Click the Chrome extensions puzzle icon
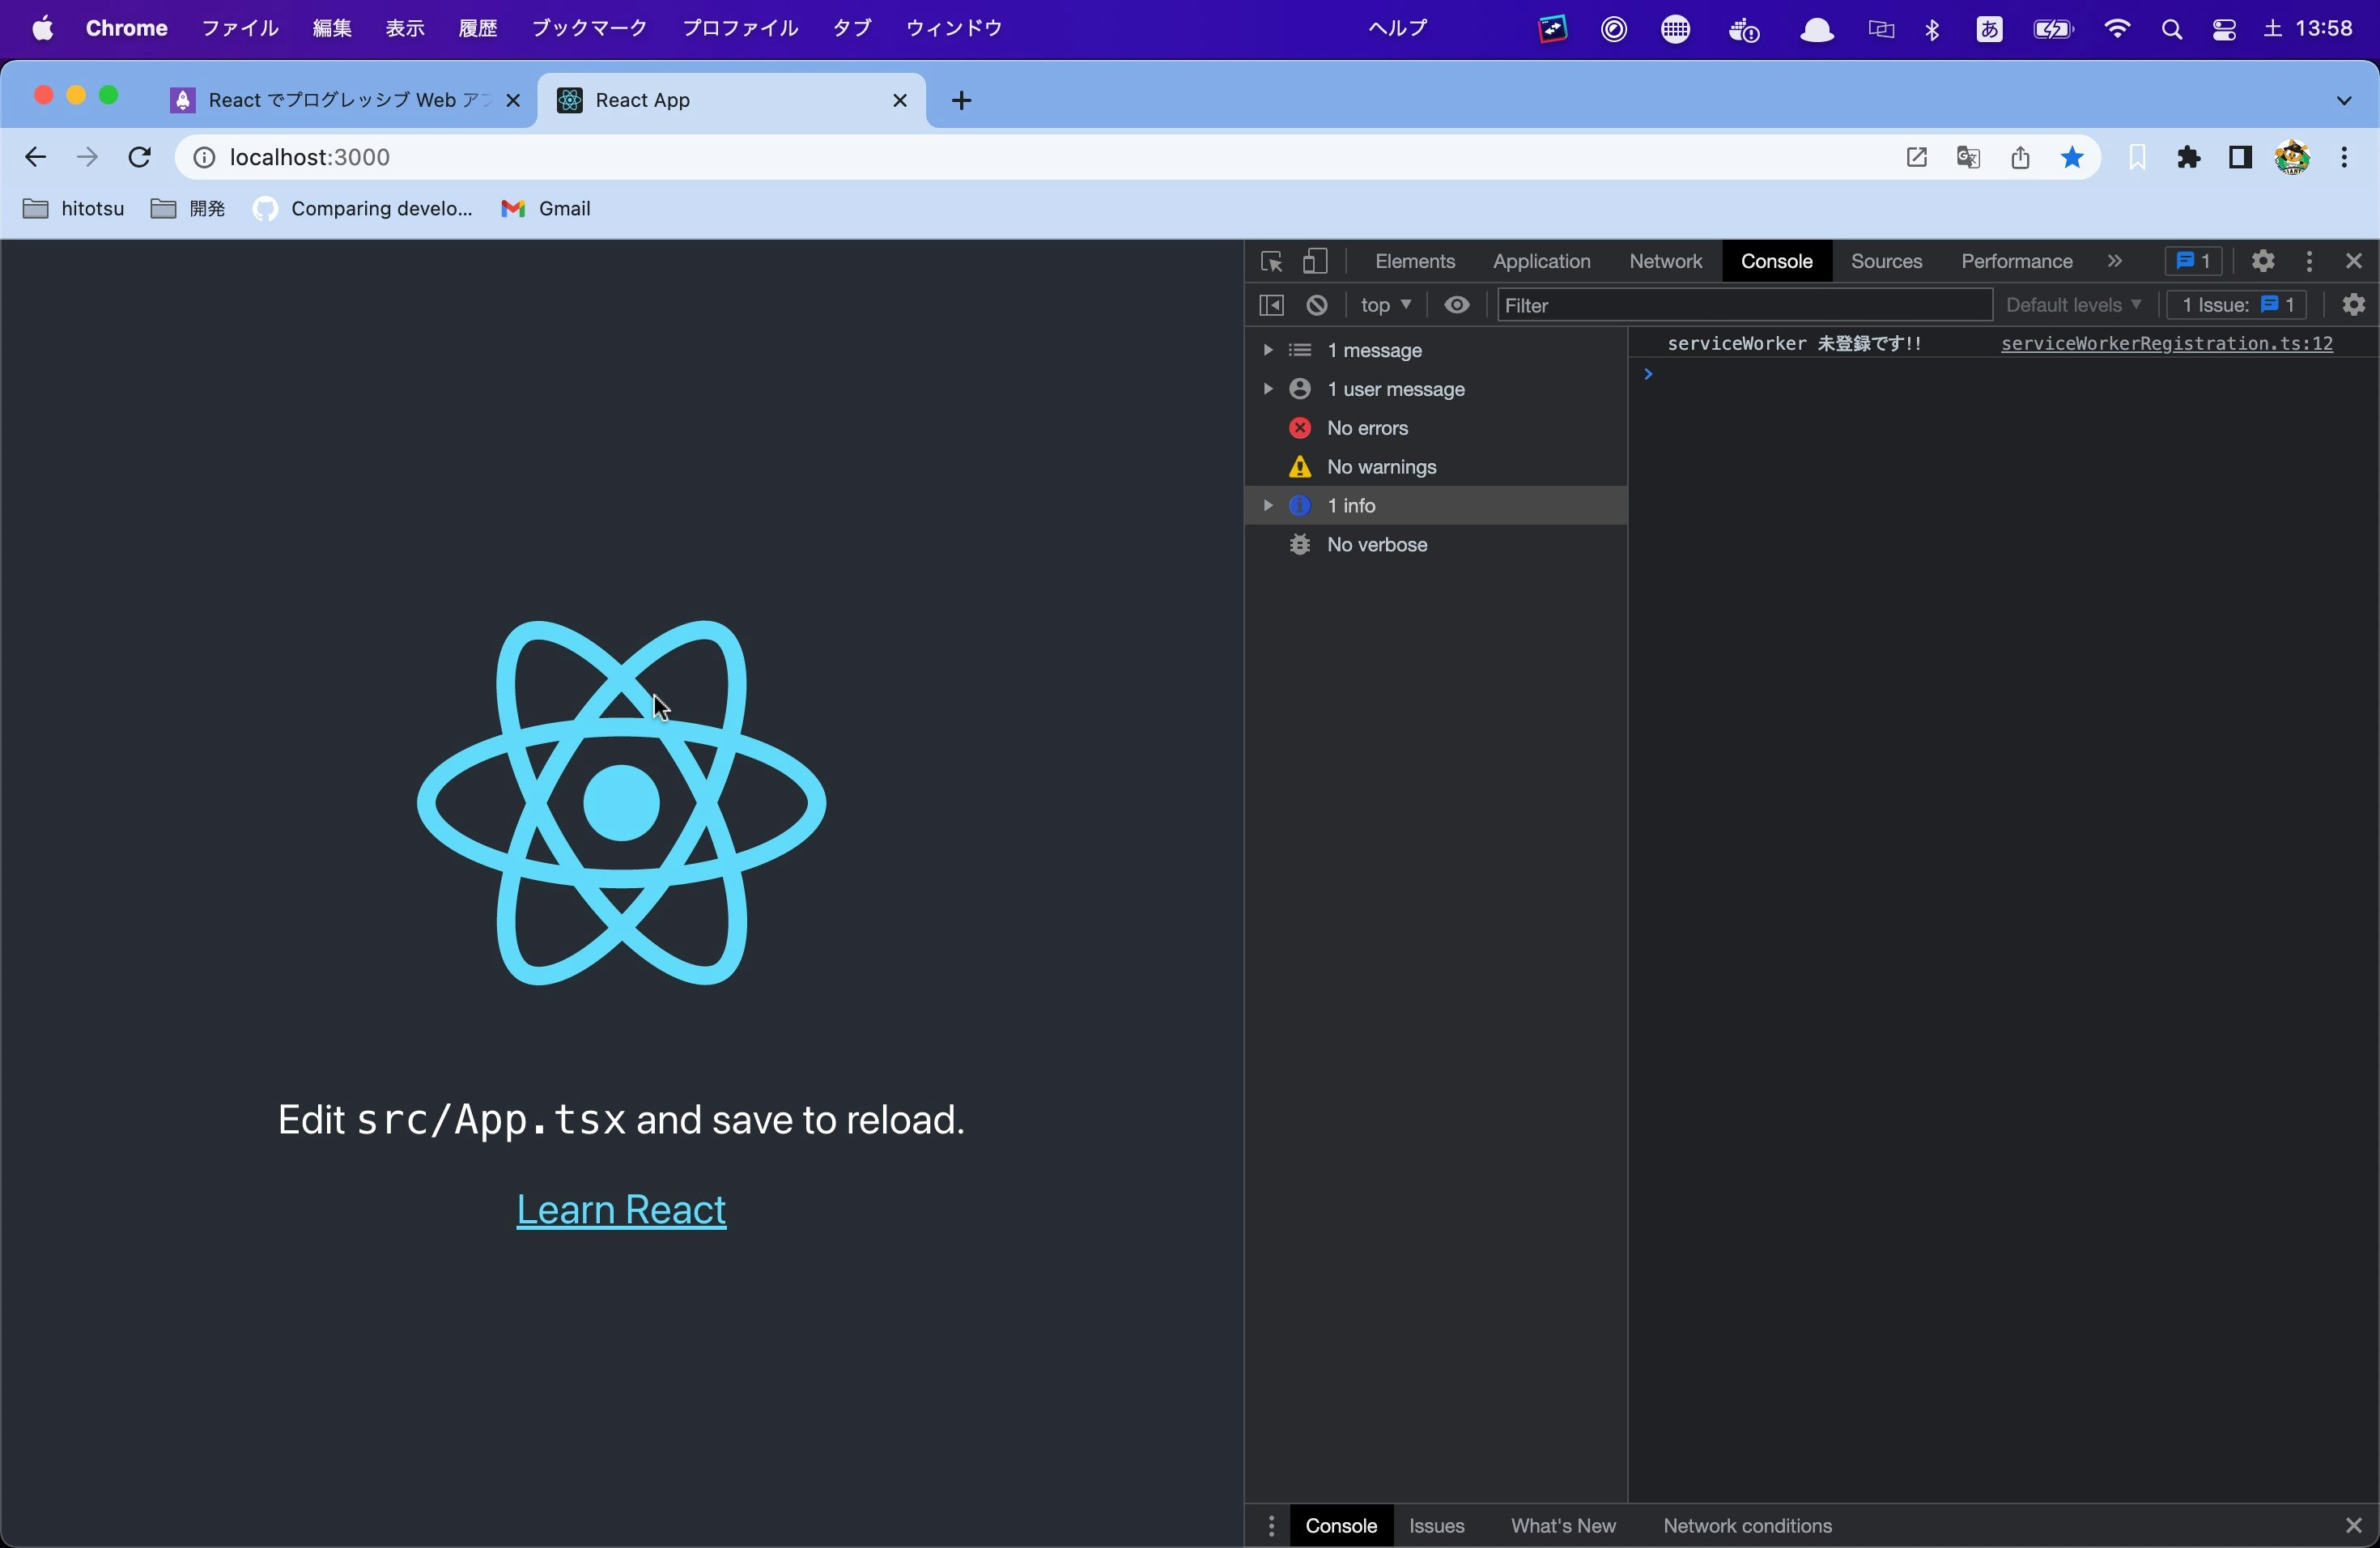 (x=2189, y=157)
